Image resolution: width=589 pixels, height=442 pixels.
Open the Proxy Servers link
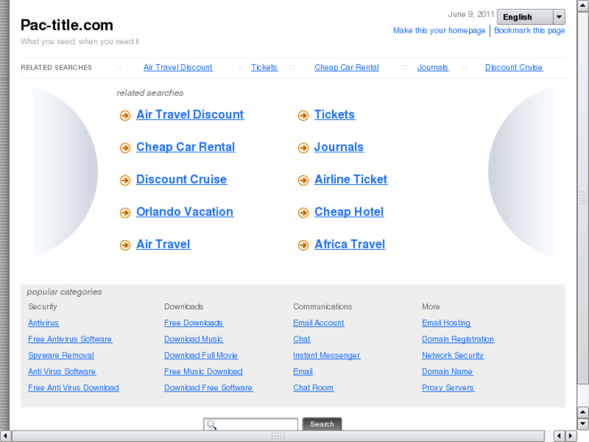point(447,388)
